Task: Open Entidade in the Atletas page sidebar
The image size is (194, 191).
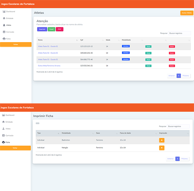Action: pyautogui.click(x=9, y=18)
